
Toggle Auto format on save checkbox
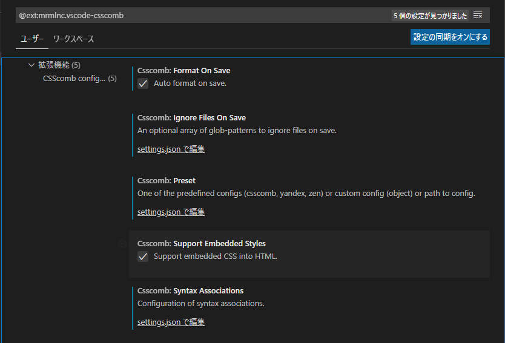143,83
